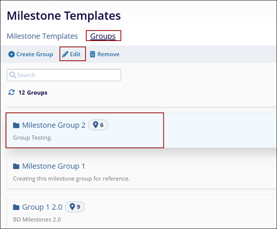This screenshot has width=277, height=229.
Task: Click the magnifier icon in search box
Action: (13, 75)
